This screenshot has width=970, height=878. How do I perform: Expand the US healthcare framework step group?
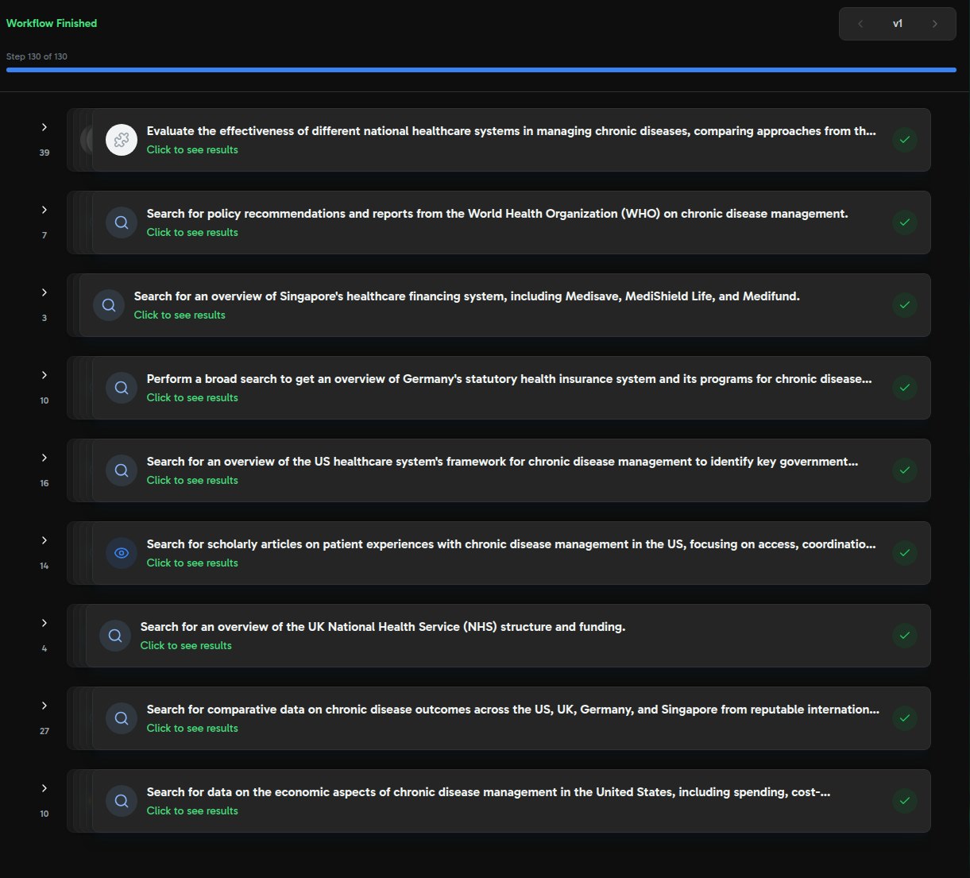click(44, 458)
